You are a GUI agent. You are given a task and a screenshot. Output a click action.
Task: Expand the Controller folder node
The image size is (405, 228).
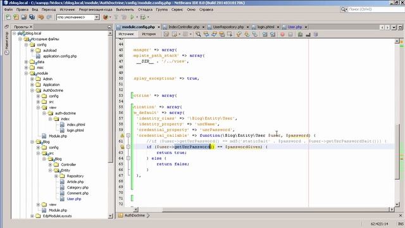tap(51, 165)
